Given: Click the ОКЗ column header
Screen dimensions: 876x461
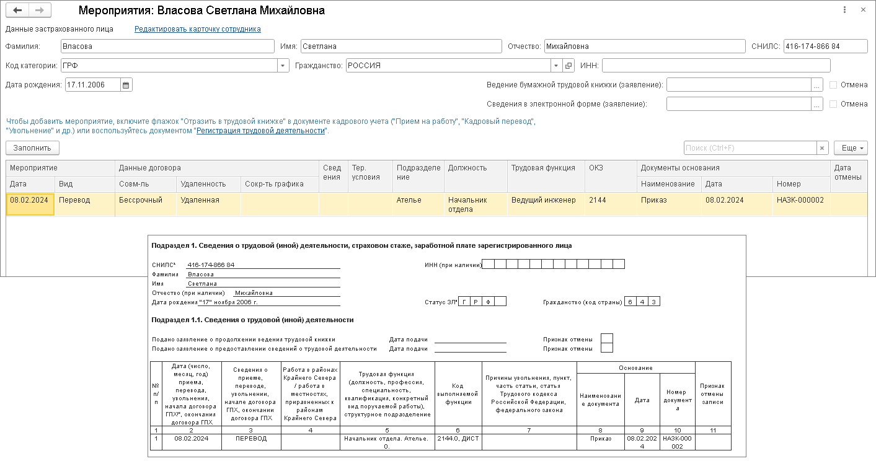Looking at the screenshot, I should (611, 176).
